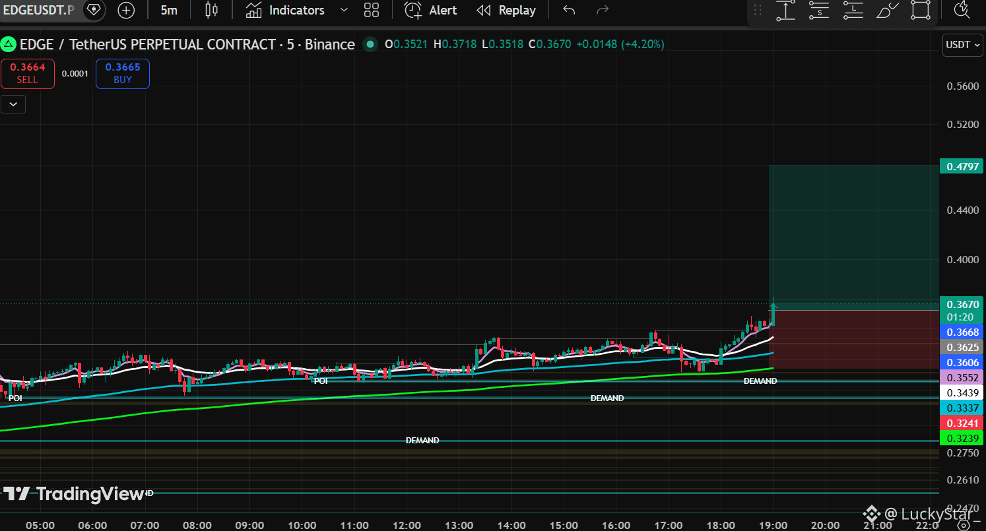Open the Indicators menu
The width and height of the screenshot is (986, 531).
[285, 10]
